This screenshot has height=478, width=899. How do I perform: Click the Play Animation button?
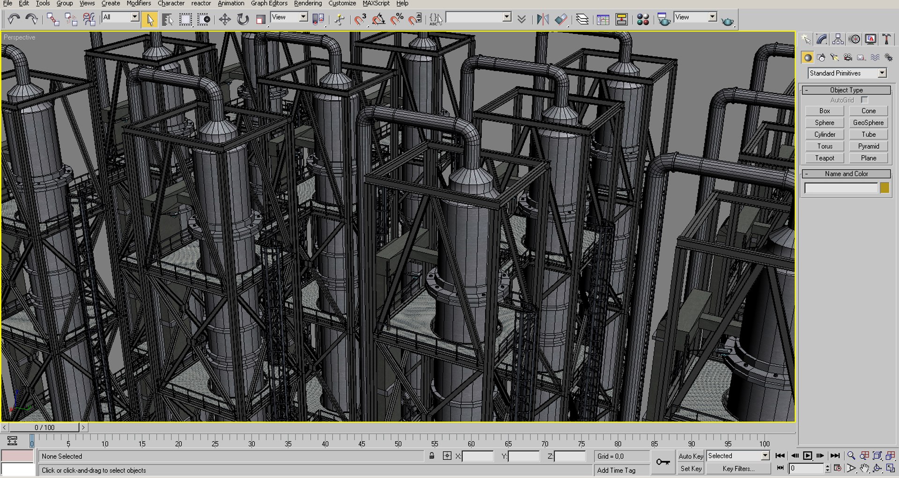click(x=807, y=456)
